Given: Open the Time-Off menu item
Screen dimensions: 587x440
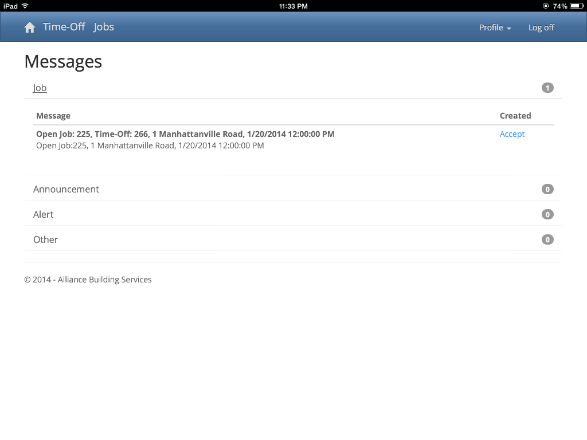Looking at the screenshot, I should coord(64,27).
